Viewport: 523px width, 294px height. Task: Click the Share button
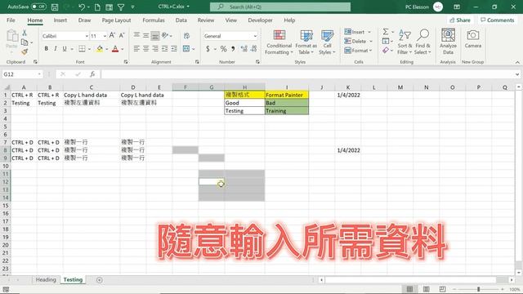click(460, 20)
